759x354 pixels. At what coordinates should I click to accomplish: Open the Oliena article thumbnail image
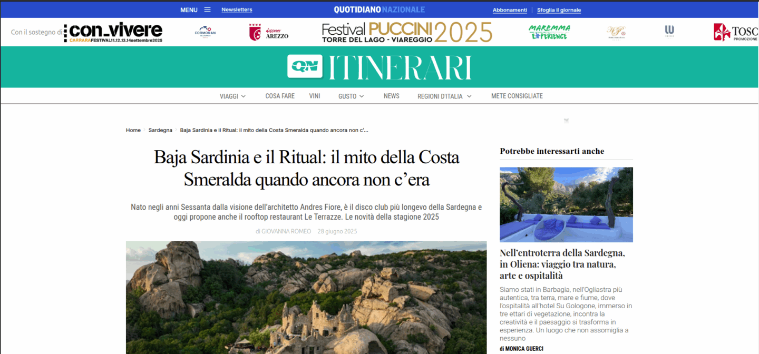(566, 204)
